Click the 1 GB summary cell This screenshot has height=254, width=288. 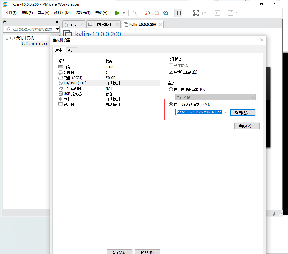point(110,67)
